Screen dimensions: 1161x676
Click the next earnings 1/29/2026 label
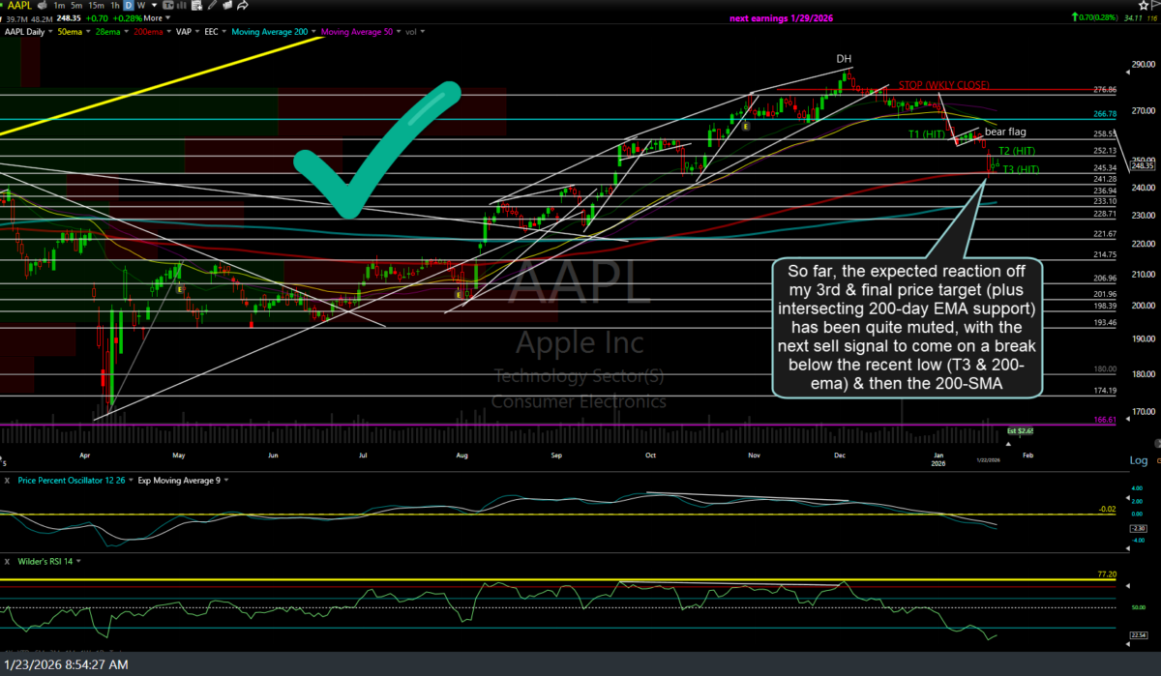click(x=781, y=17)
